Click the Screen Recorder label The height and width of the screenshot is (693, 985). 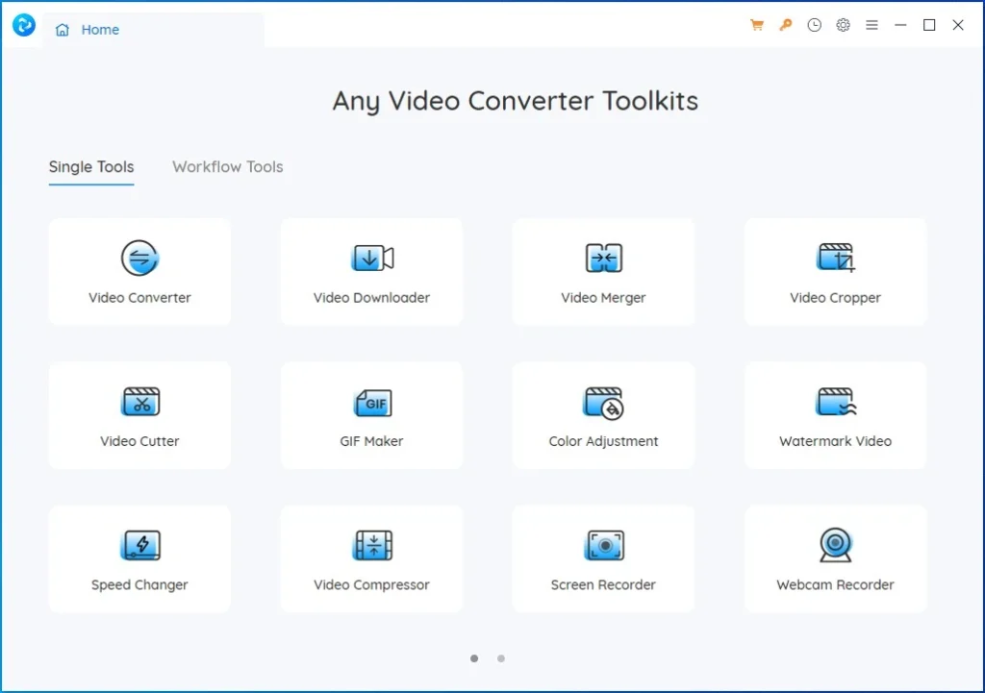tap(603, 585)
